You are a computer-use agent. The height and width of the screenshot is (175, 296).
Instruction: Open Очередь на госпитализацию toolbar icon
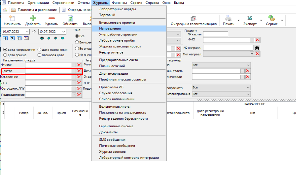pyautogui.click(x=193, y=18)
